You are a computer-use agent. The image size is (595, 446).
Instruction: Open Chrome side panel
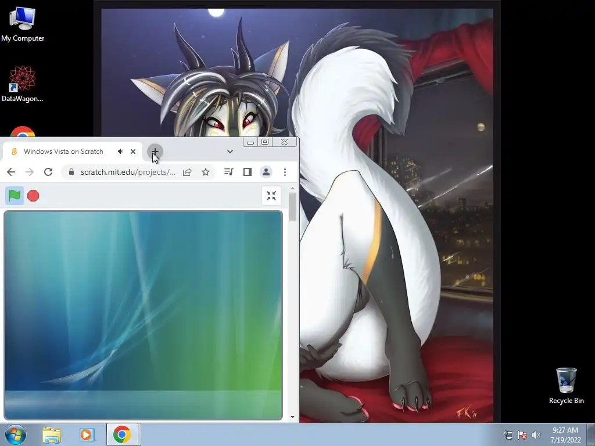point(248,172)
